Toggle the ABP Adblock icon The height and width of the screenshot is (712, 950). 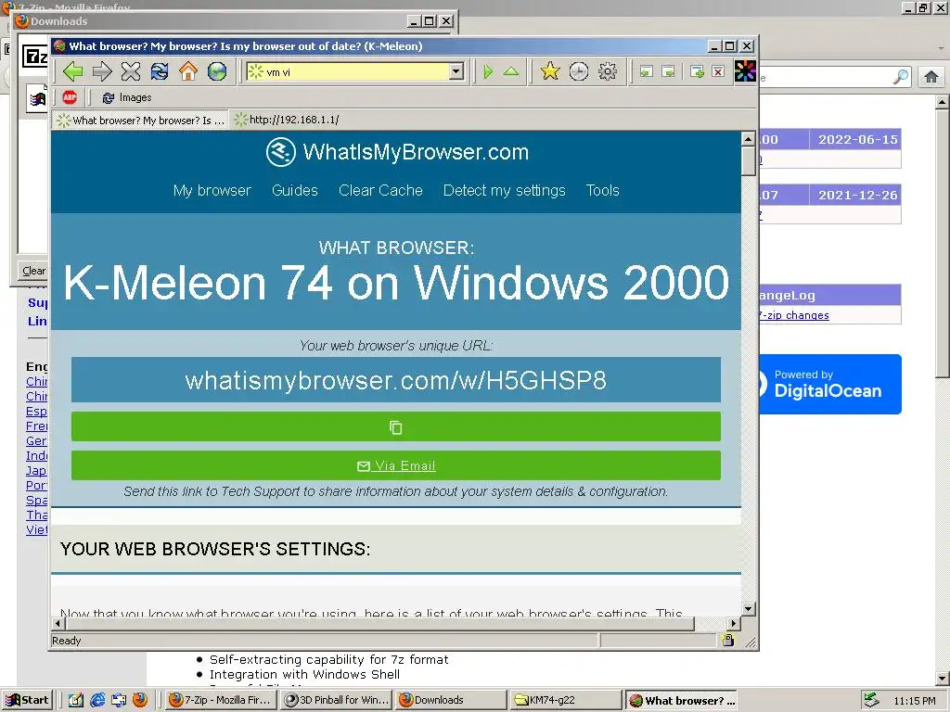point(70,96)
